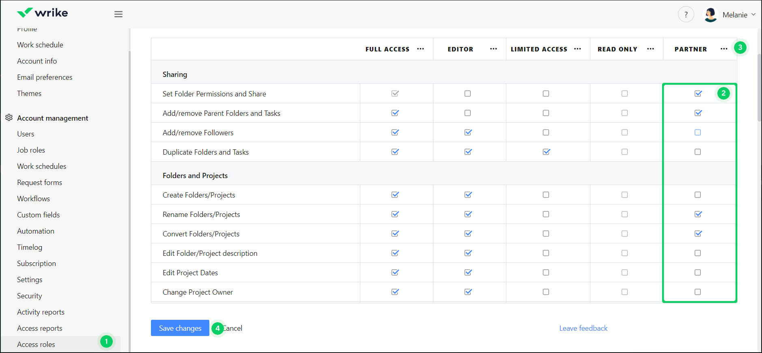Image resolution: width=762 pixels, height=353 pixels.
Task: Collapse sidebar with hamburger menu icon
Action: (x=118, y=14)
